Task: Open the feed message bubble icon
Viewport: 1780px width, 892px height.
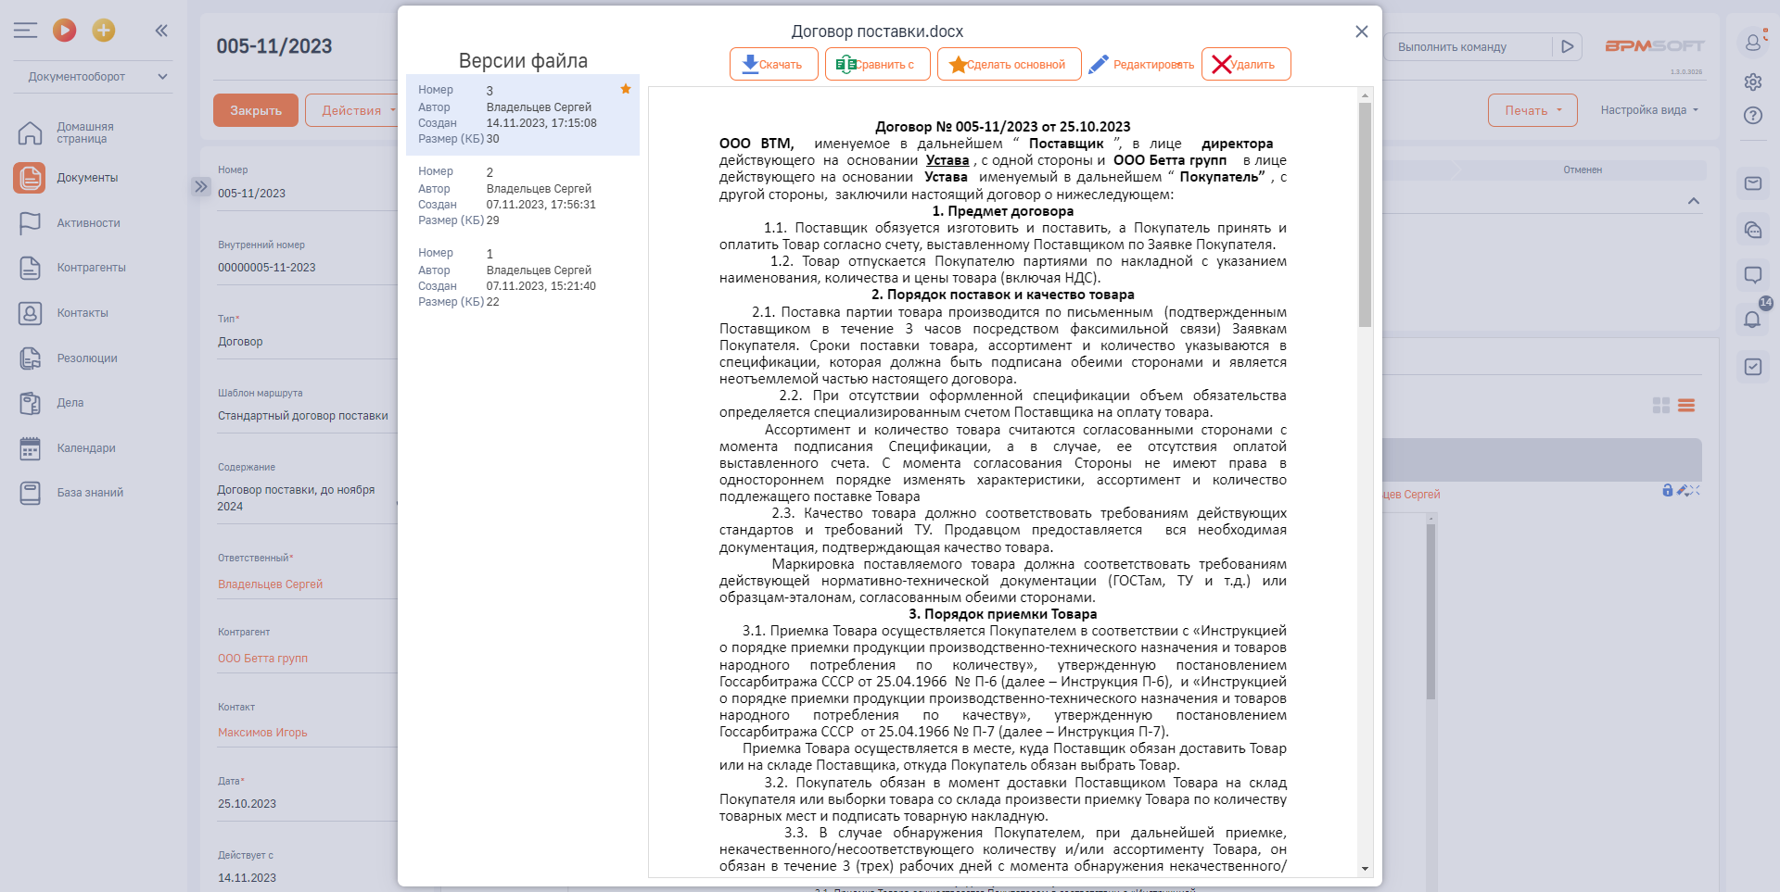Action: point(1752,275)
